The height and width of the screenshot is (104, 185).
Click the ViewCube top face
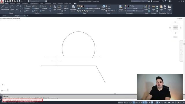pos(175,28)
